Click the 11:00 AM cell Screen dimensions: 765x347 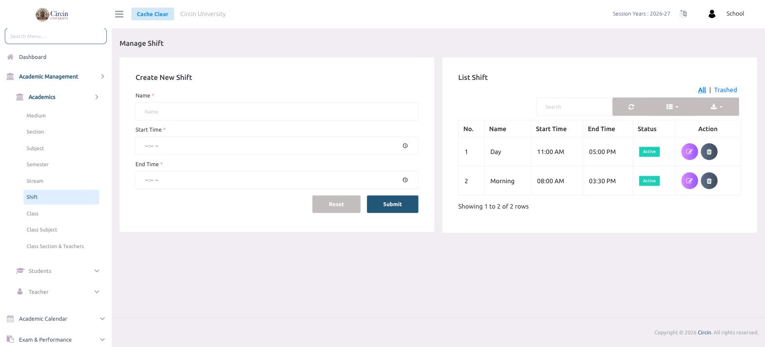557,152
